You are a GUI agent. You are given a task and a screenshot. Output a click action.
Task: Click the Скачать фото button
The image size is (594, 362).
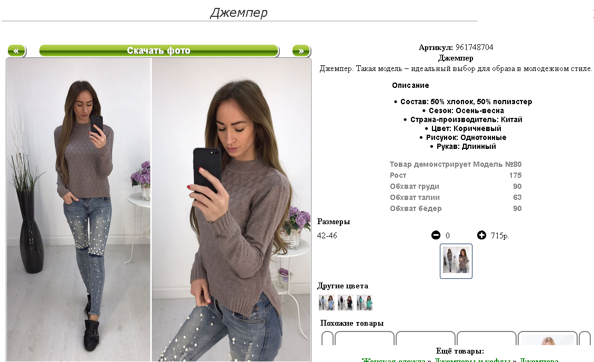click(x=159, y=51)
